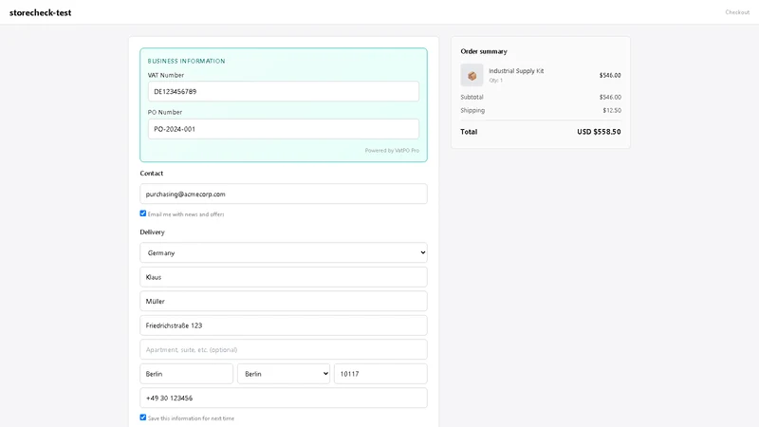Click the Delivery section heading
Screen dimensions: 759x427
coord(152,232)
